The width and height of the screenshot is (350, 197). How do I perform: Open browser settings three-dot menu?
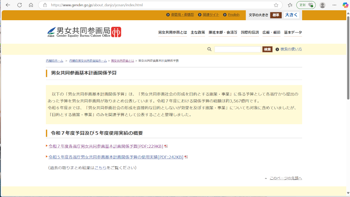point(334,5)
